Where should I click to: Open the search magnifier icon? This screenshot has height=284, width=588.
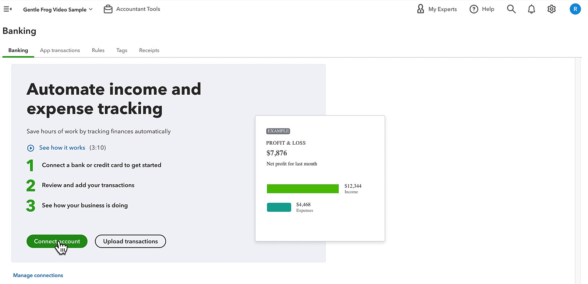[x=511, y=9]
